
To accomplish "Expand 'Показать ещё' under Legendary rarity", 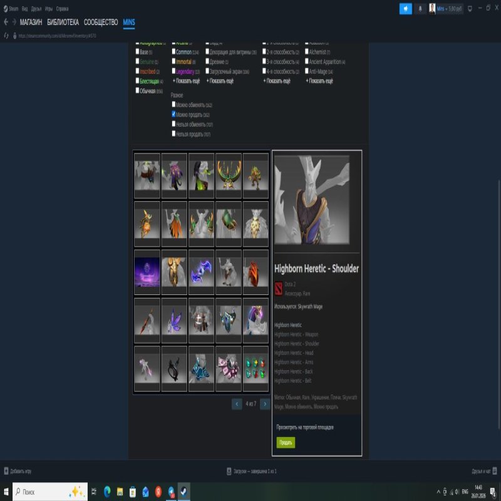I will click(186, 81).
